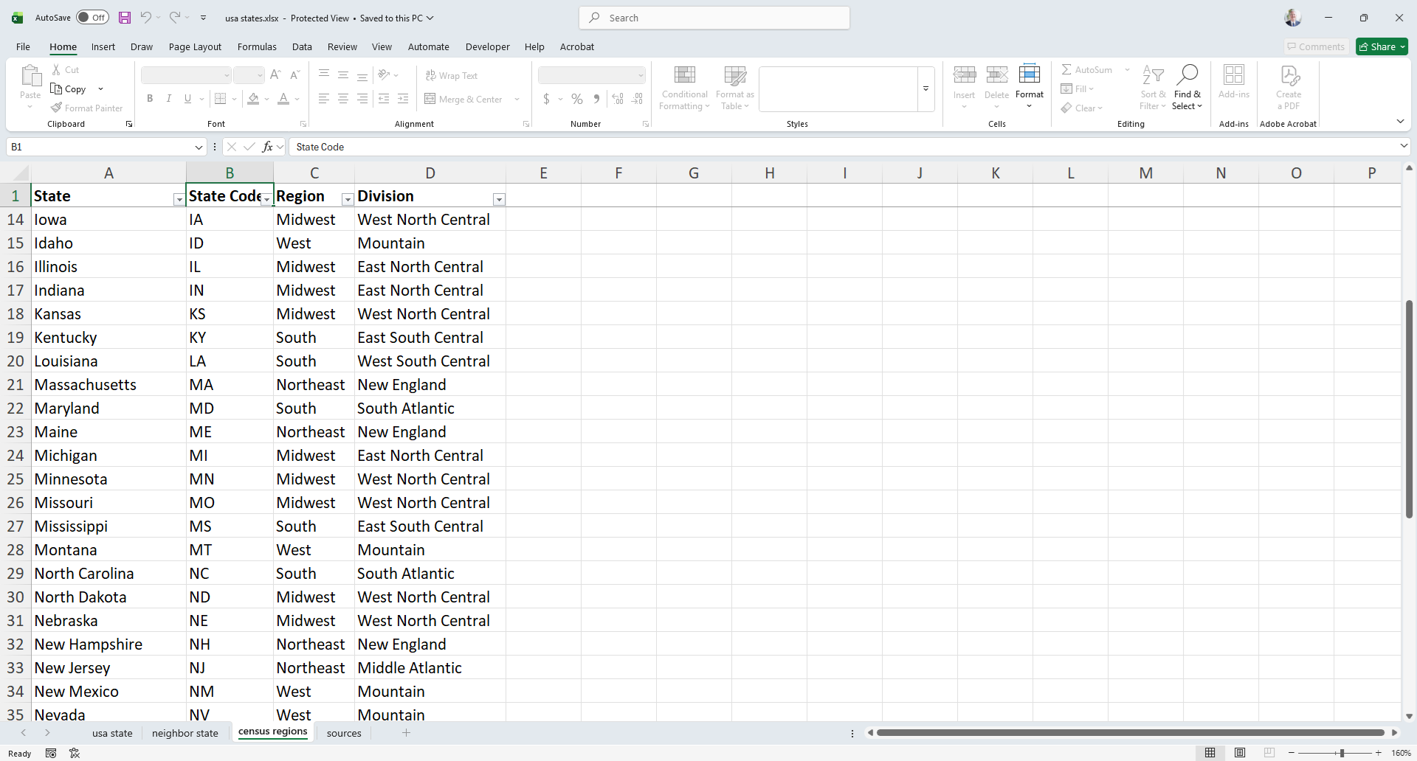
Task: Open the Division column filter dropdown
Action: (x=499, y=200)
